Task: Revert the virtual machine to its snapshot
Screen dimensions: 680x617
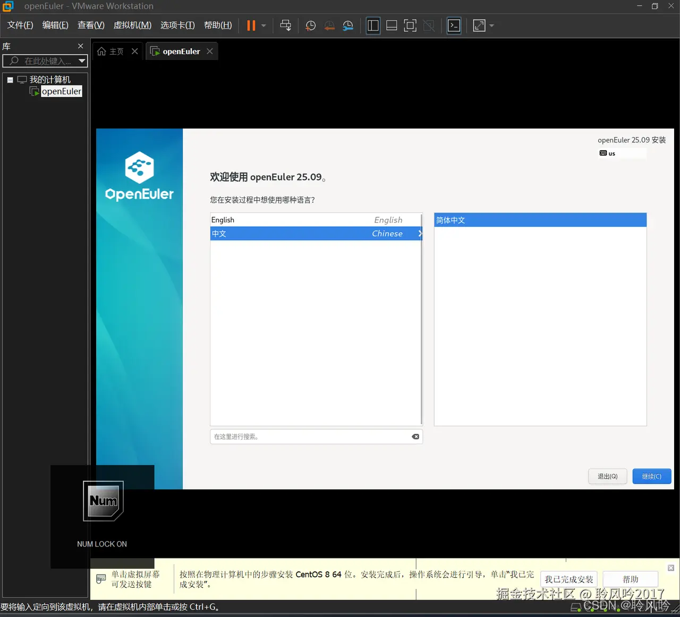Action: pos(329,25)
